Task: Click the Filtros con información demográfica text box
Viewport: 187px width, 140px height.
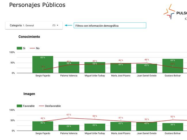Action: tap(110, 26)
